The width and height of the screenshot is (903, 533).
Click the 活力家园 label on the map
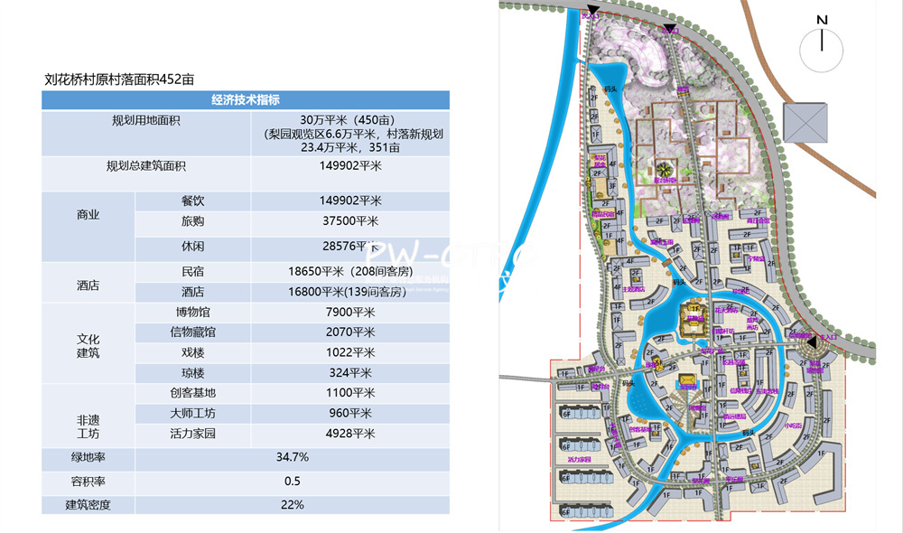point(578,460)
